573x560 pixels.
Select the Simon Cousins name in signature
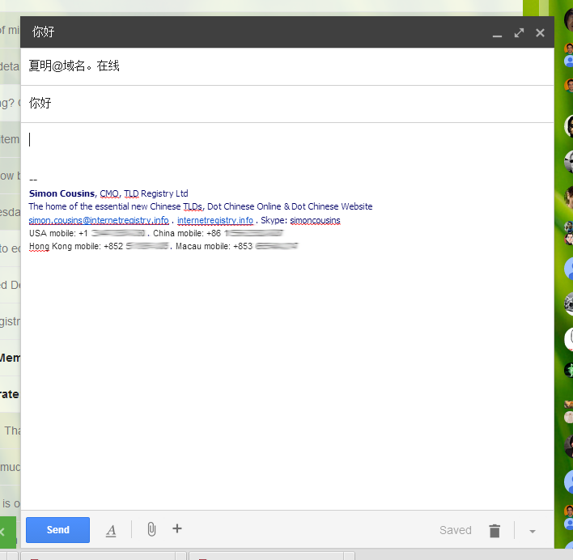point(62,193)
